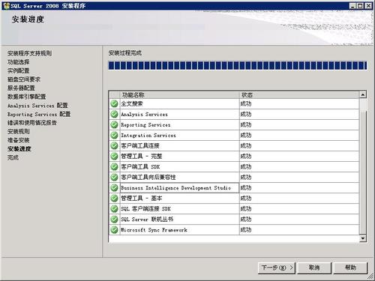Image resolution: width=375 pixels, height=281 pixels.
Task: Click the green check icon beside 全文搜索
Action: (114, 103)
